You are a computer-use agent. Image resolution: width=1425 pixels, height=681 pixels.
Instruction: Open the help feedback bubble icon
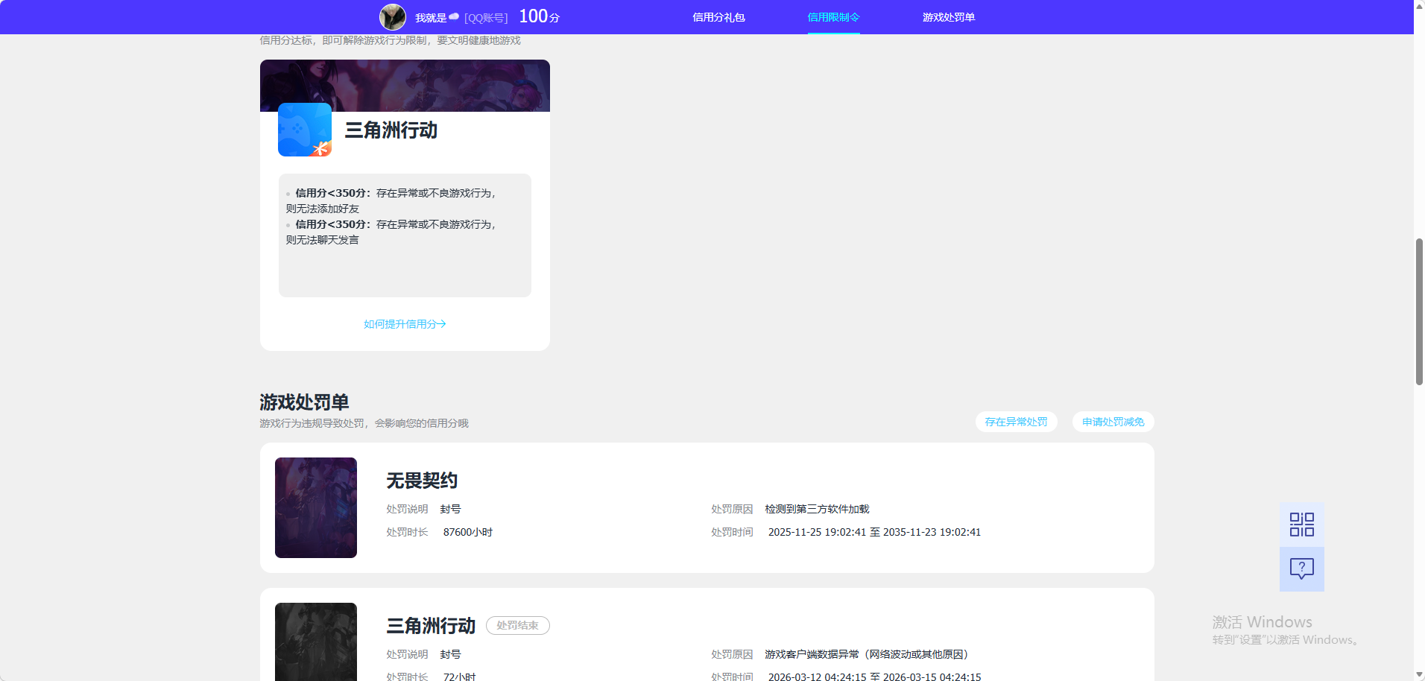click(x=1301, y=569)
